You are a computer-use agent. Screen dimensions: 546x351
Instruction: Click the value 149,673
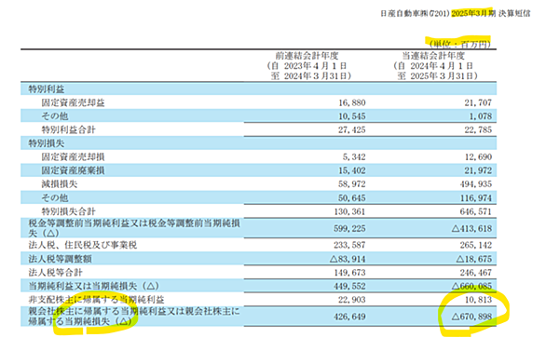[349, 273]
